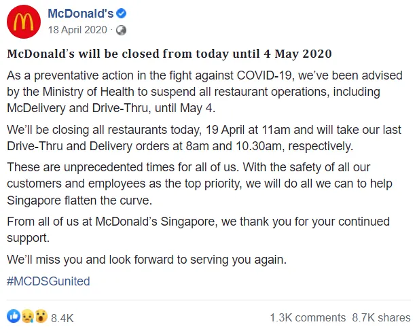Click the globe public audience icon
The image size is (417, 333).
121,30
